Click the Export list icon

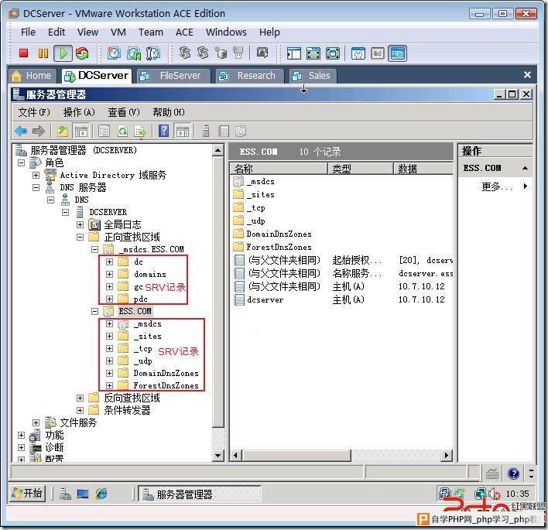coord(141,132)
